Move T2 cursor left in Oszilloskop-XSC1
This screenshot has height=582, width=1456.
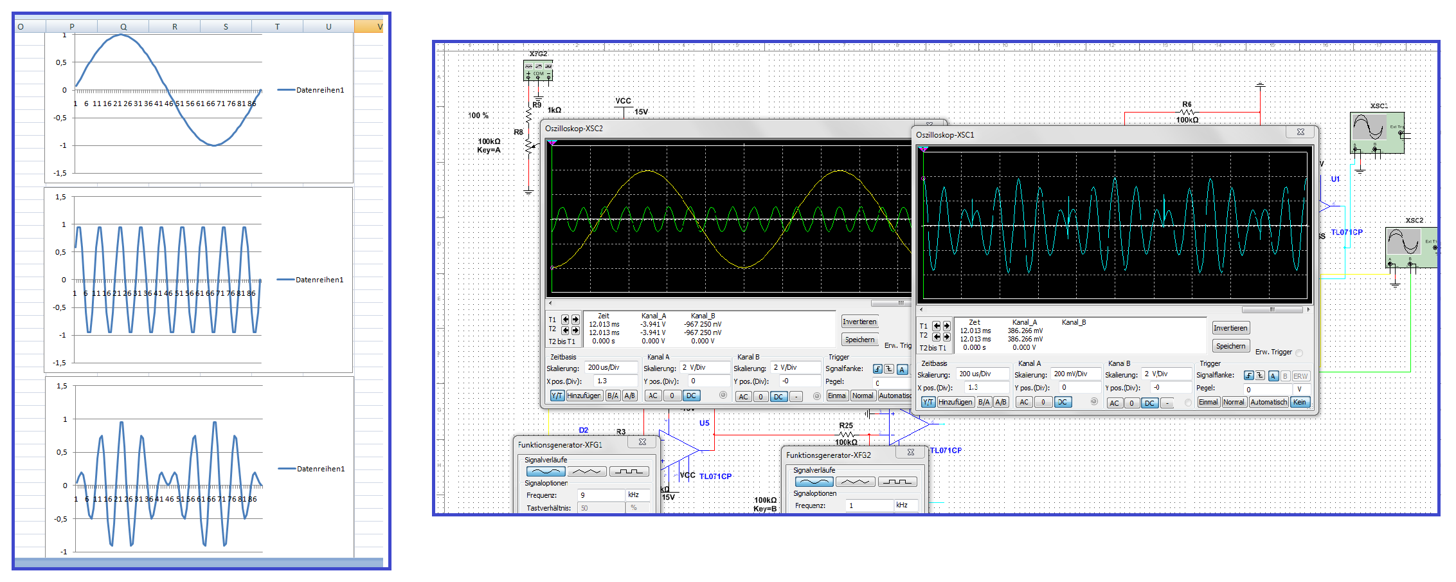[937, 336]
